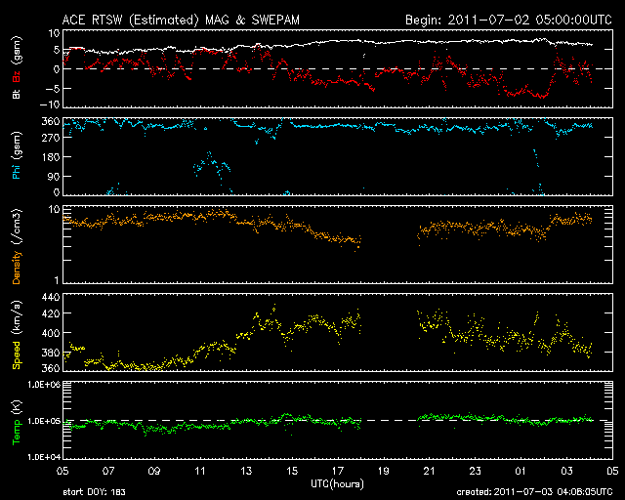625x500 pixels.
Task: Select the Phi (gsm) axis label
Action: pyautogui.click(x=17, y=157)
